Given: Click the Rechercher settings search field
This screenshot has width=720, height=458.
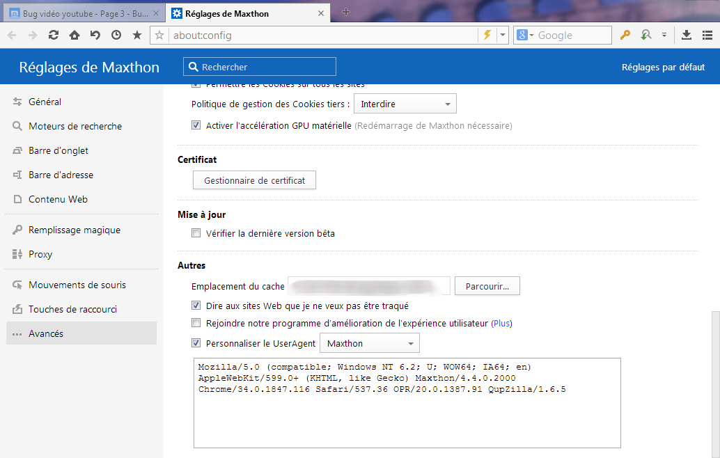Looking at the screenshot, I should (x=260, y=67).
